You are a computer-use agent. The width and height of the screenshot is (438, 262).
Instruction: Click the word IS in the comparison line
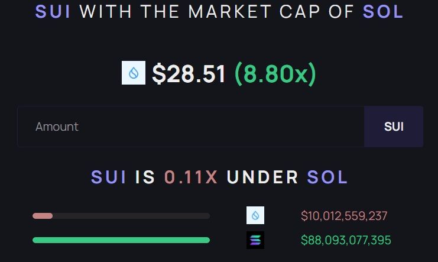(x=145, y=177)
